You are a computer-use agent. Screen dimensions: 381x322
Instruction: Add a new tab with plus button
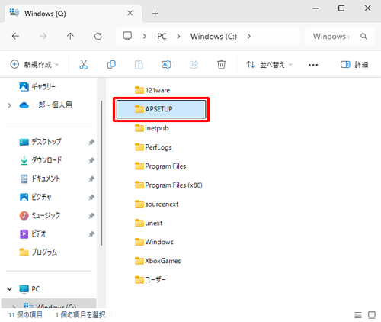point(155,14)
